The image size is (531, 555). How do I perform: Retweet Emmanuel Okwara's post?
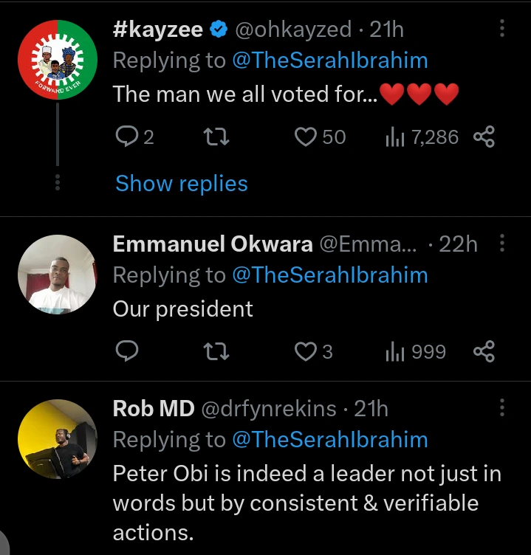point(216,351)
